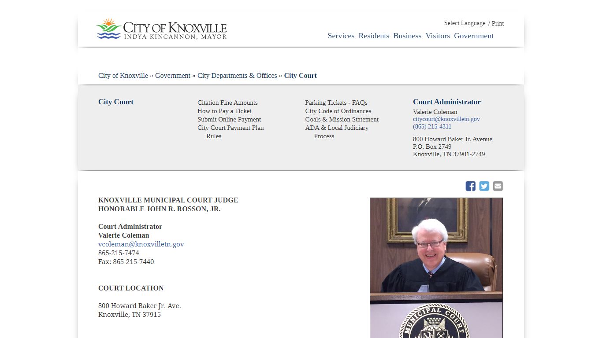Email citycourt@knoxvilletn.gov

[446, 119]
